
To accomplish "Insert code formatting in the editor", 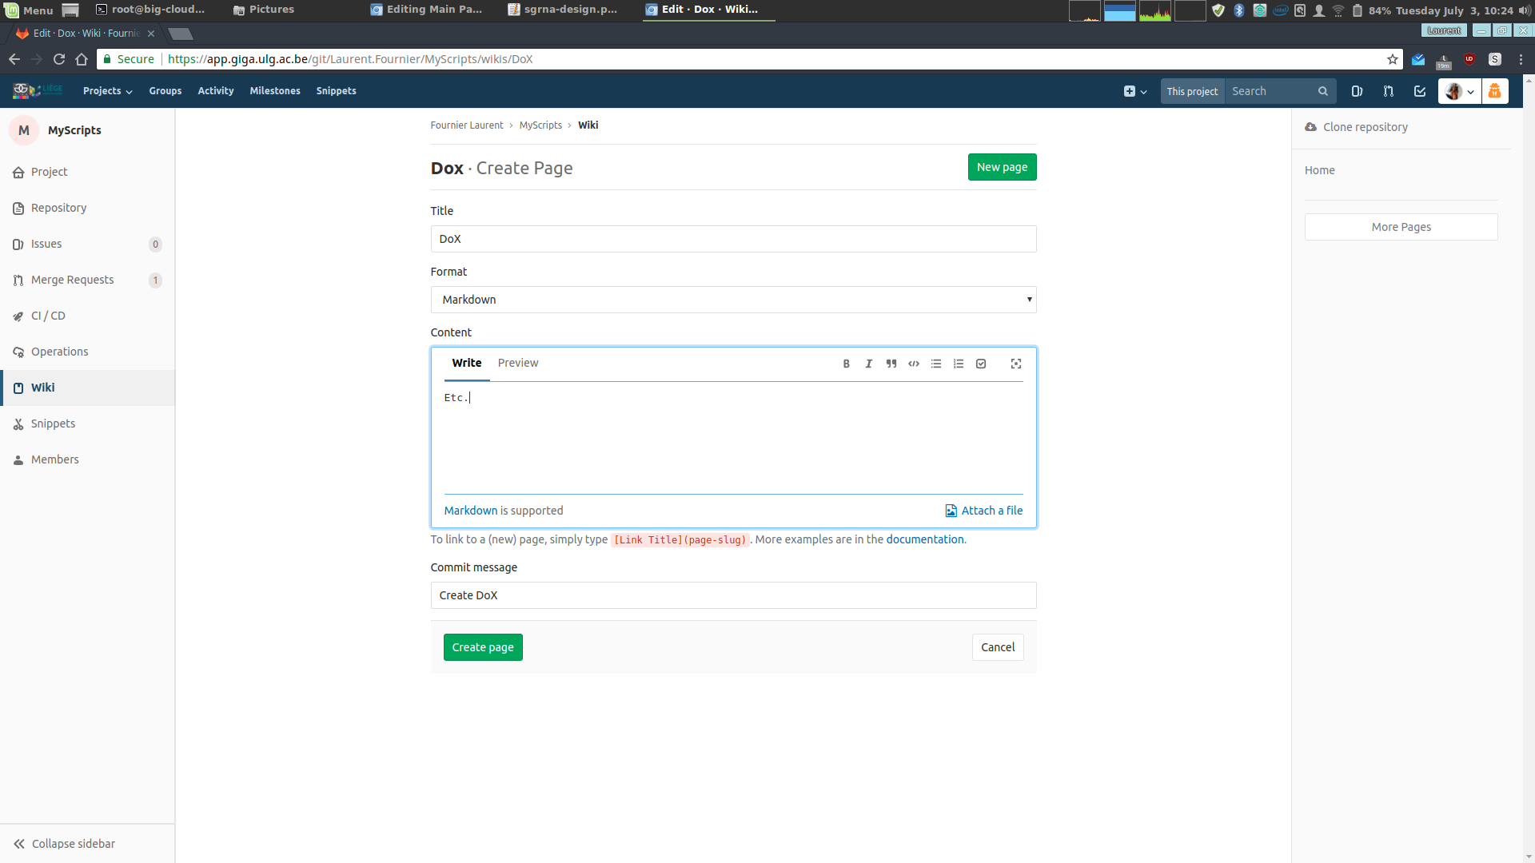I will [x=913, y=364].
